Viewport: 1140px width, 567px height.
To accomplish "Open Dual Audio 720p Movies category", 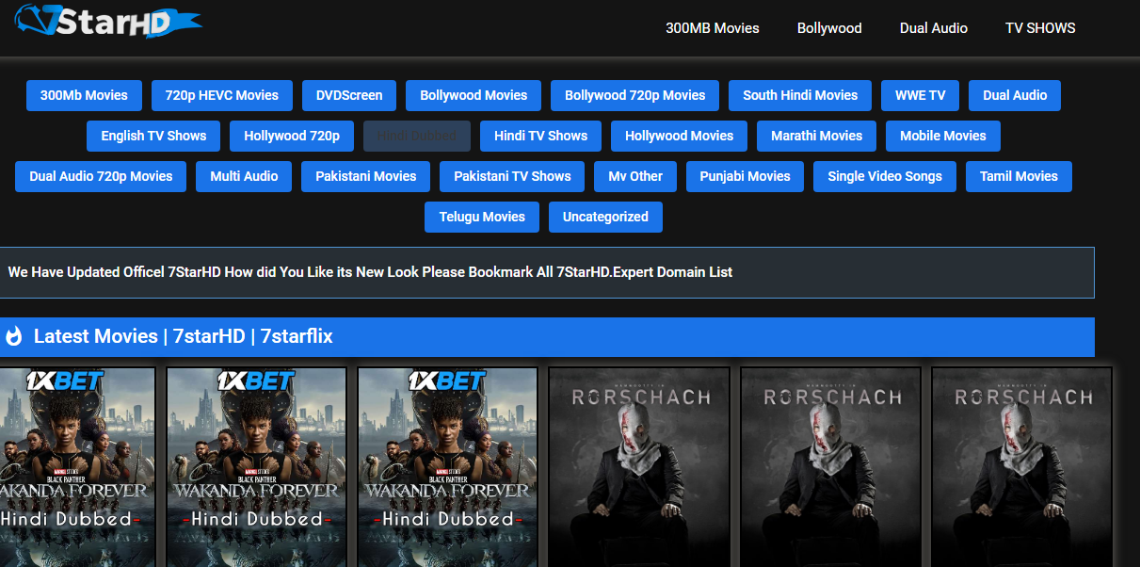I will tap(101, 176).
